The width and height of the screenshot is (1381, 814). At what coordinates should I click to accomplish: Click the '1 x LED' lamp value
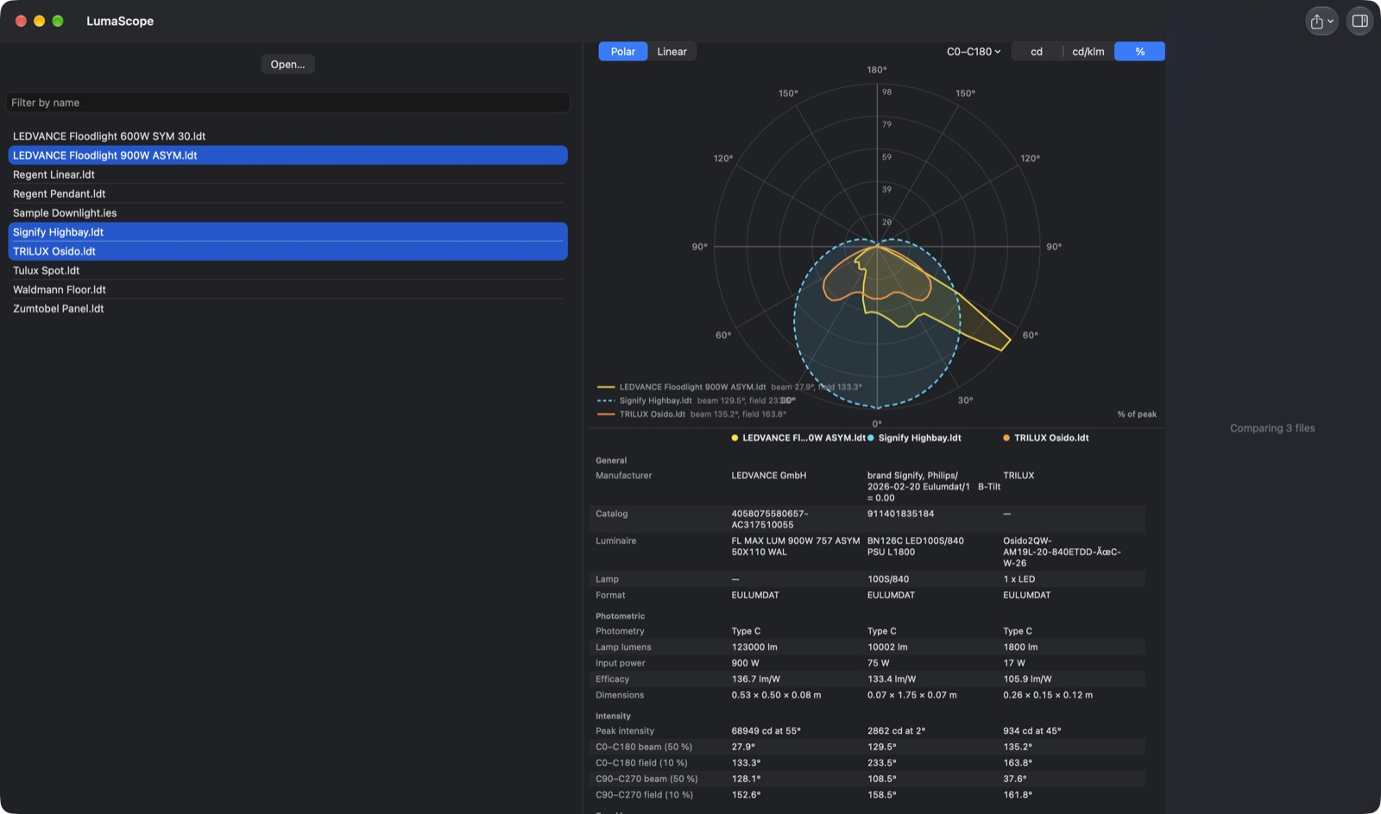(x=1018, y=579)
